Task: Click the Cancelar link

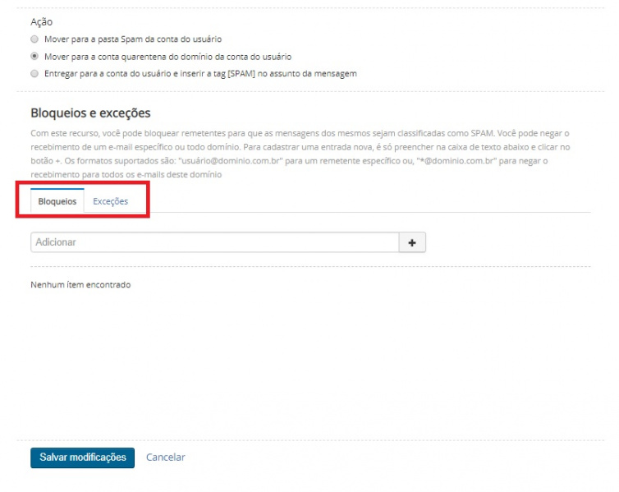Action: pos(165,458)
